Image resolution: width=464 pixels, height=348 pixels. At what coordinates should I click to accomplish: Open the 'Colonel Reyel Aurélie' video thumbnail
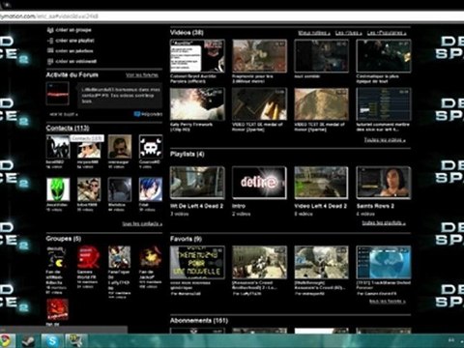coord(197,56)
